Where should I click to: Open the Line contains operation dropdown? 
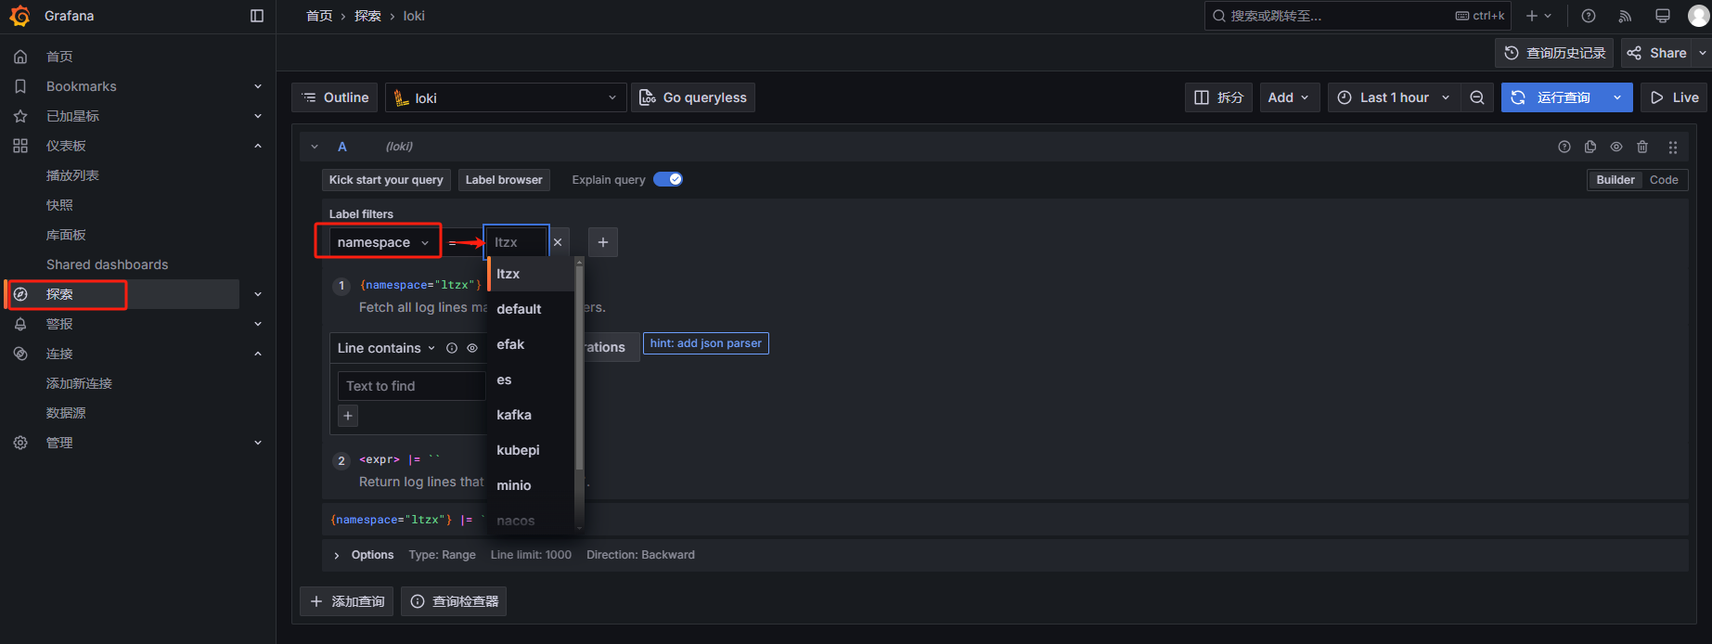point(386,348)
